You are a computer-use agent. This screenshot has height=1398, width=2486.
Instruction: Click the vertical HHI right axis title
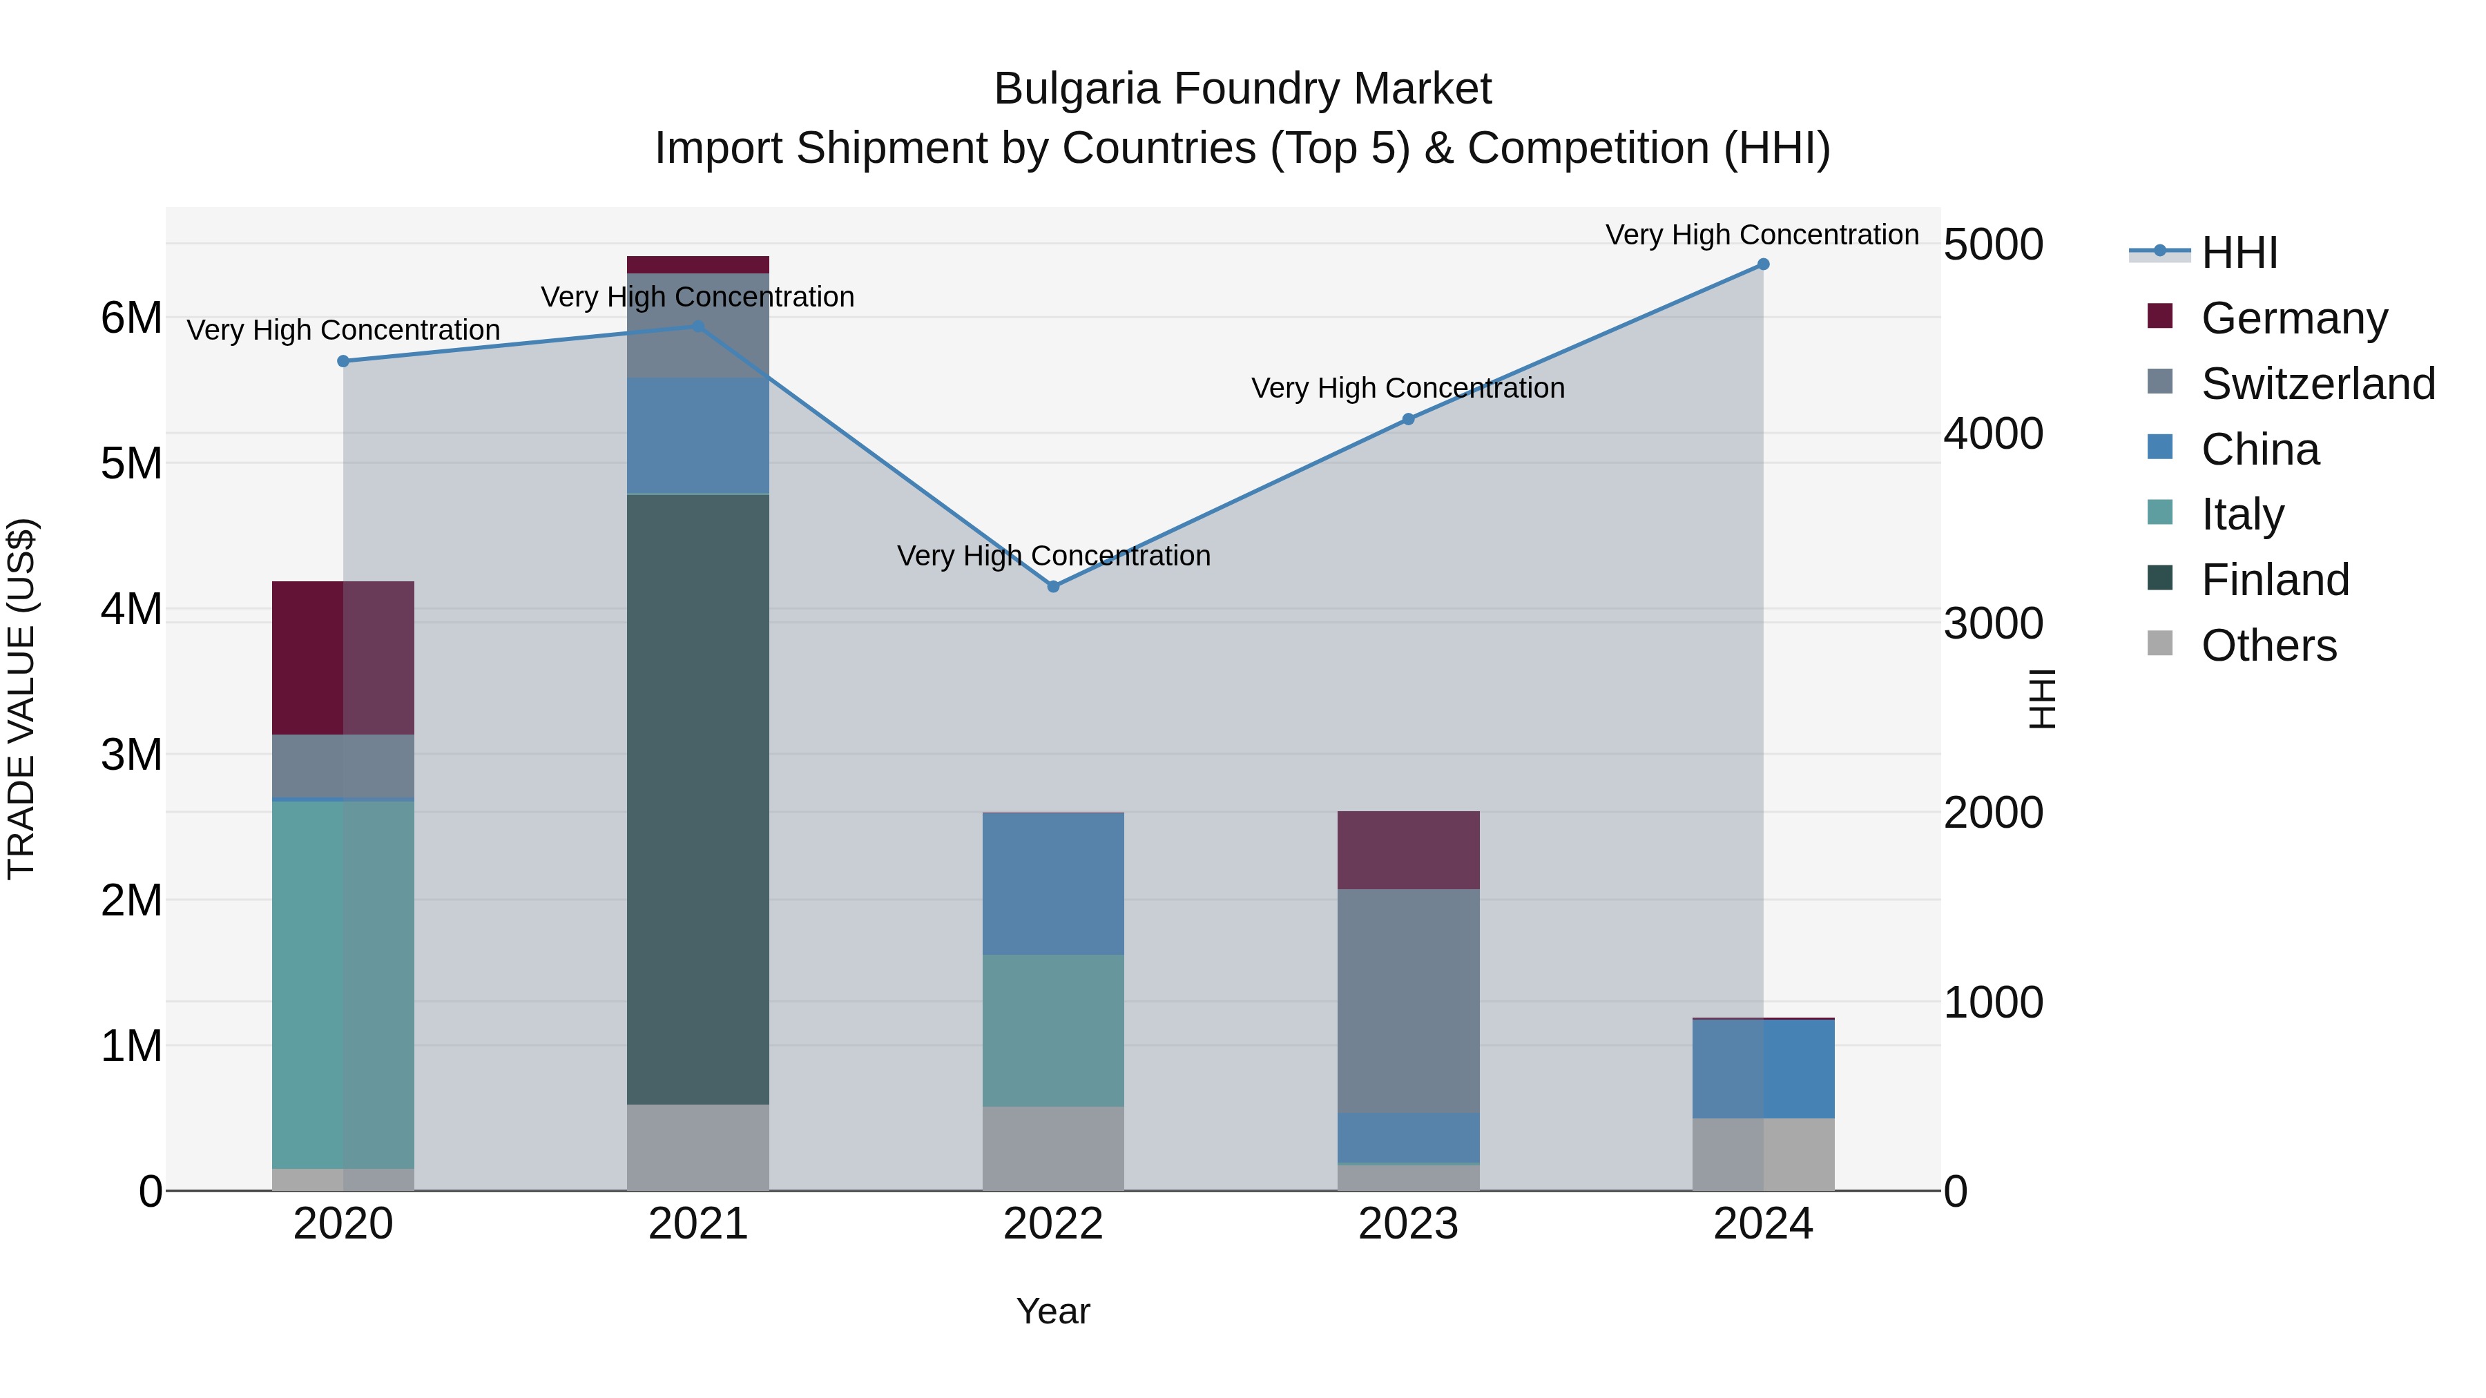click(x=2042, y=699)
